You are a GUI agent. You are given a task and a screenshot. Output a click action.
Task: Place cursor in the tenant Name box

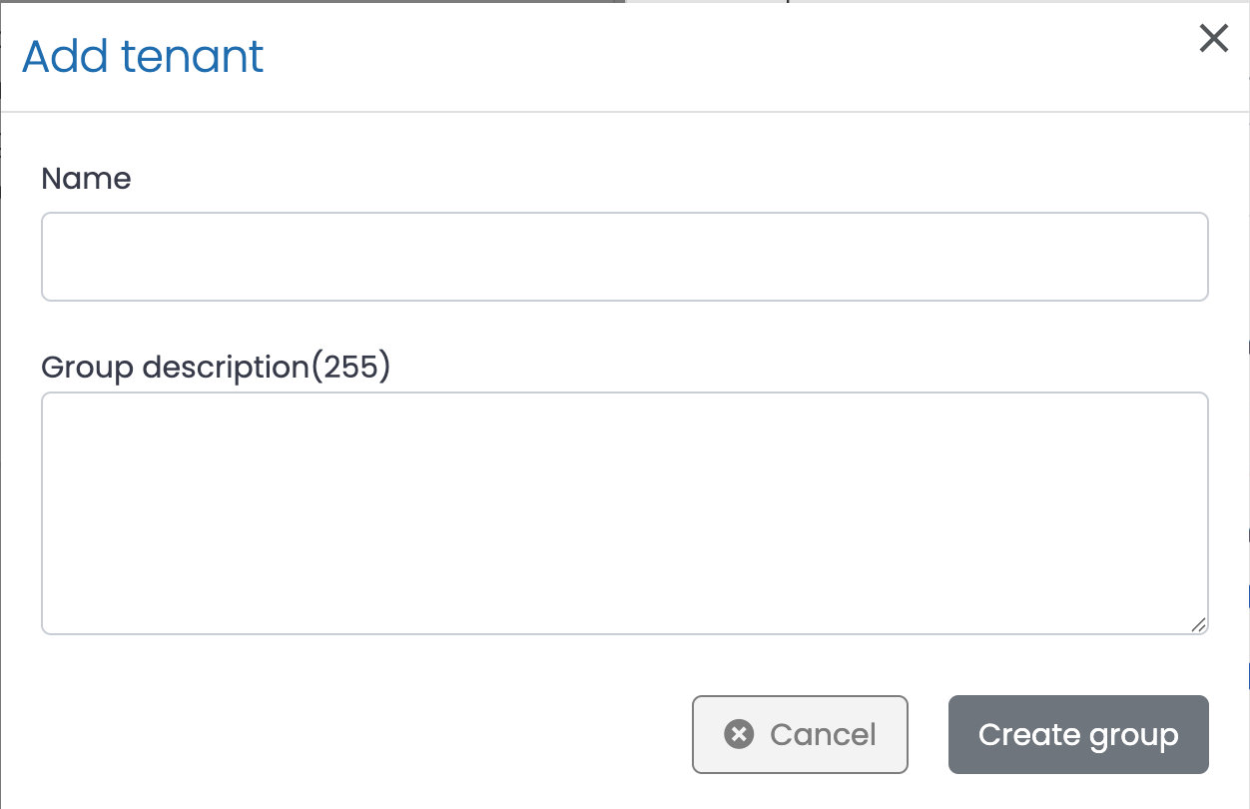pos(625,257)
